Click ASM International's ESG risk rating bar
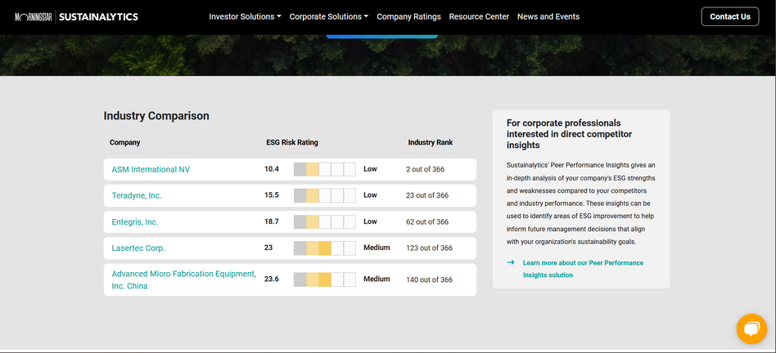Viewport: 776px width, 353px height. tap(324, 169)
